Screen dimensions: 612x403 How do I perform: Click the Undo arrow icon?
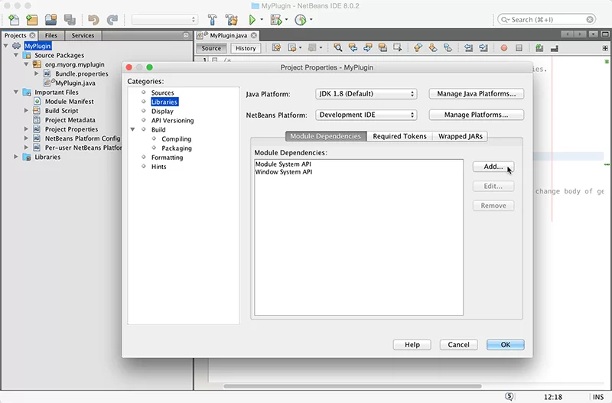click(x=93, y=20)
